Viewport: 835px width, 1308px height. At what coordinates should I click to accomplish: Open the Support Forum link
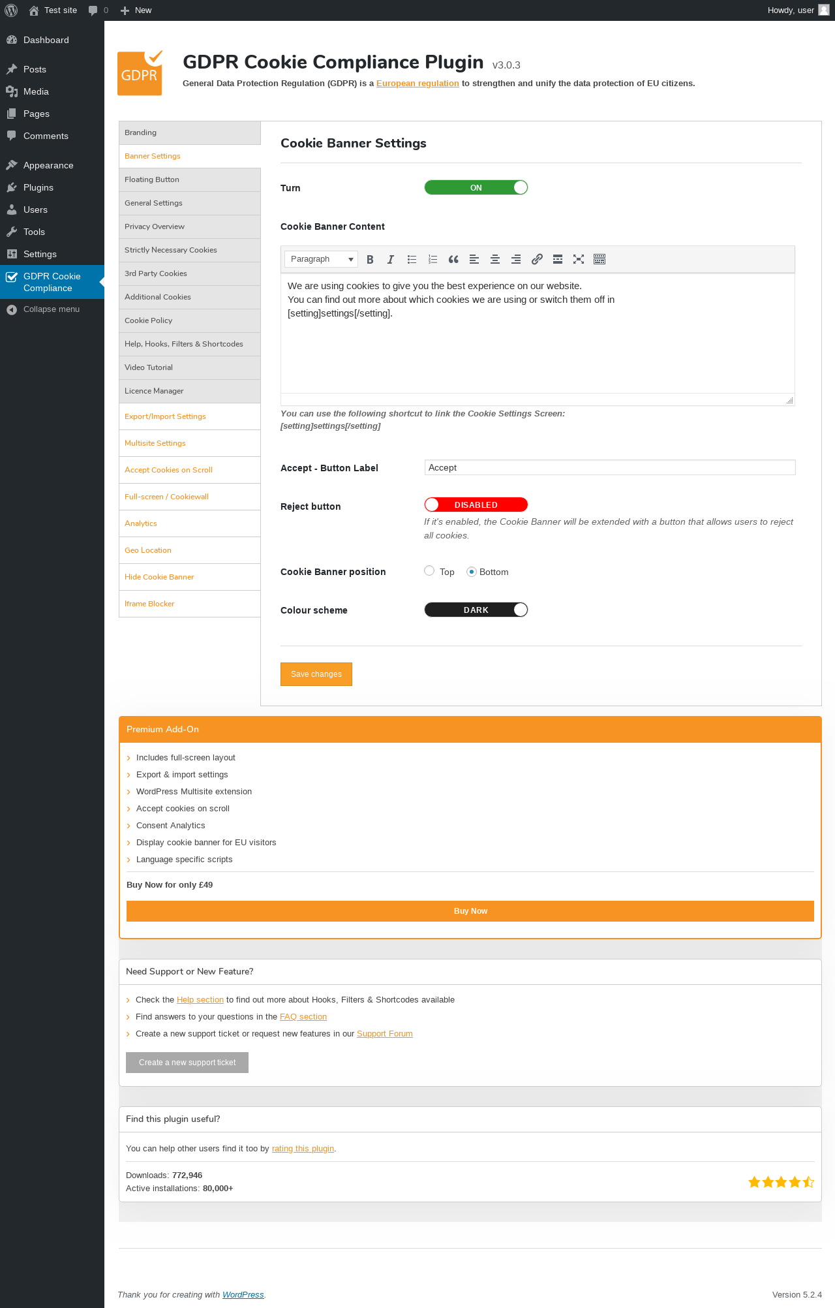385,1034
